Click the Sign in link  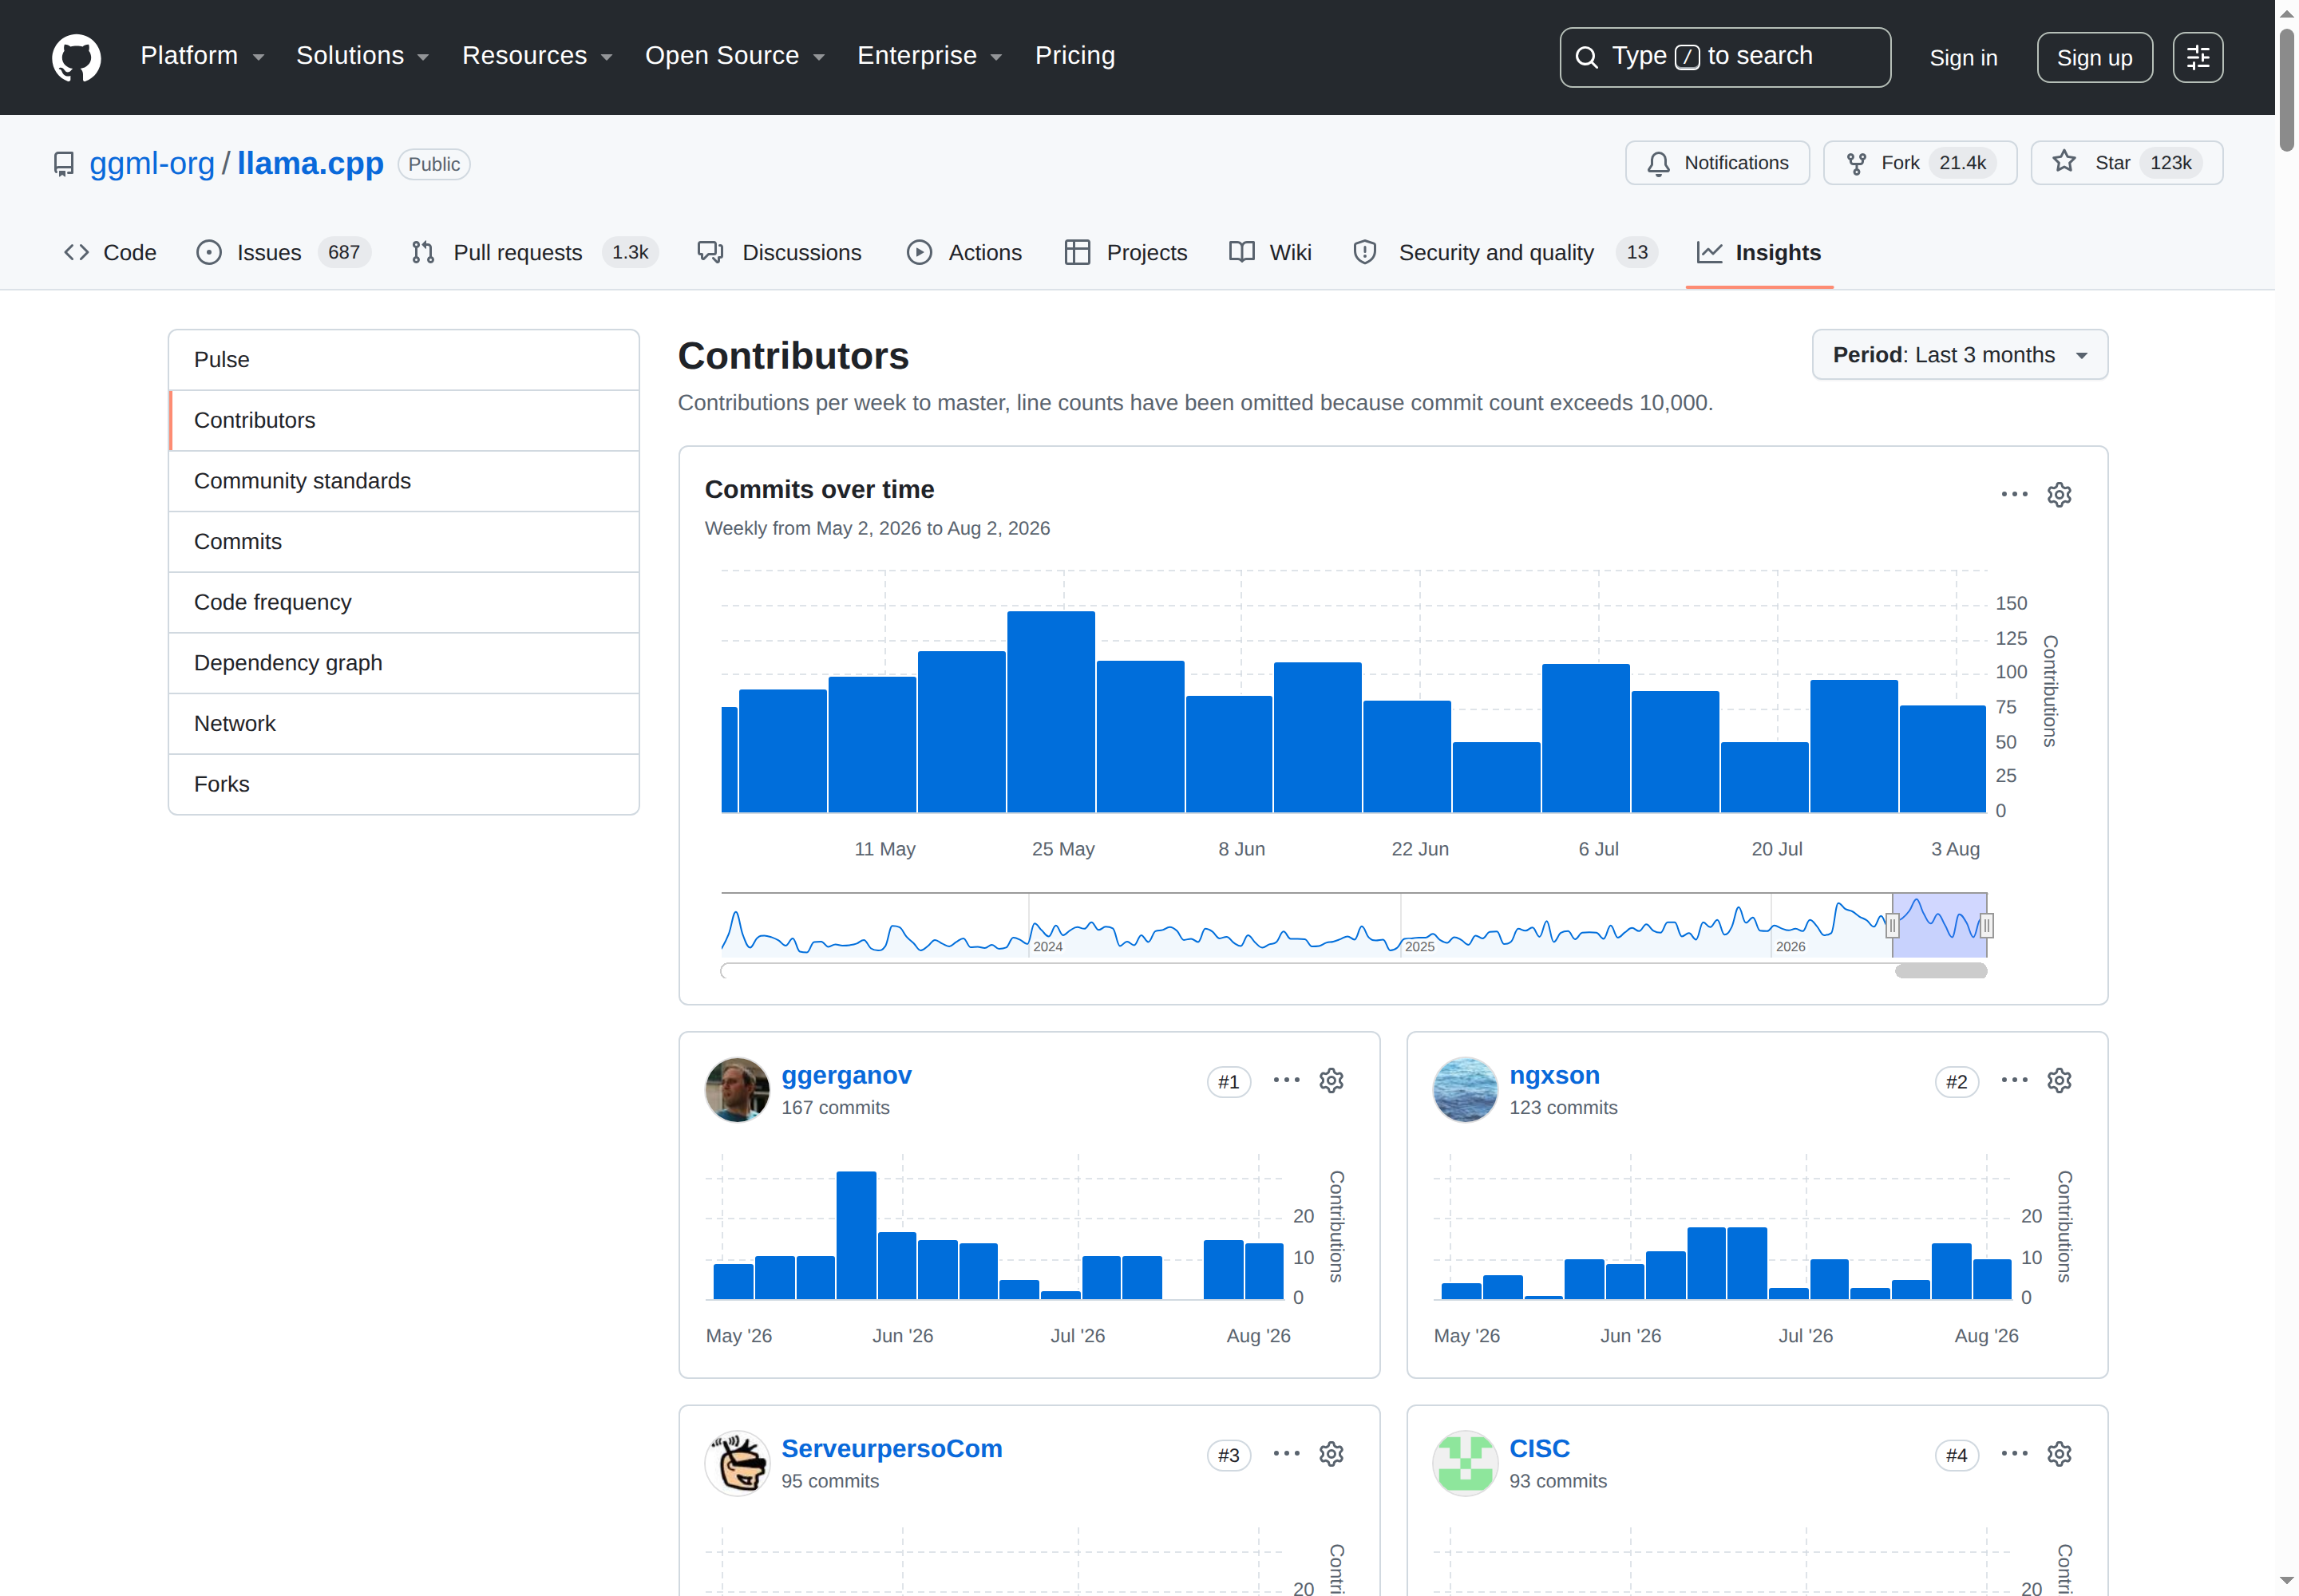coord(1963,58)
